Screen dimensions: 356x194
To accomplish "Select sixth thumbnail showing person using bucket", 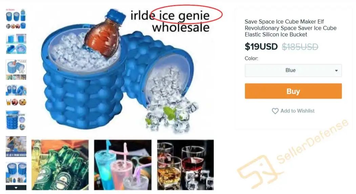I will point(16,147).
